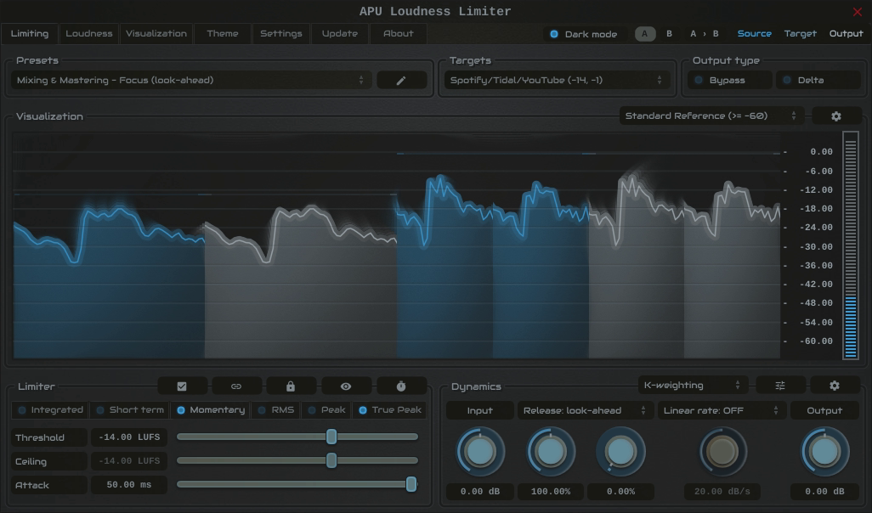Click the limiter link chain icon
872x513 pixels.
pyautogui.click(x=236, y=386)
